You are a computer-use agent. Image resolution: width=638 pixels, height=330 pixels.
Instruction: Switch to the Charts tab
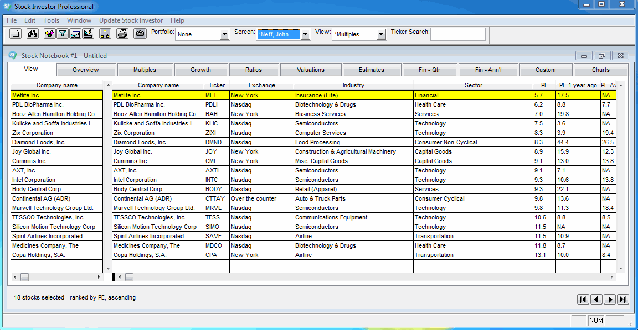tap(601, 69)
